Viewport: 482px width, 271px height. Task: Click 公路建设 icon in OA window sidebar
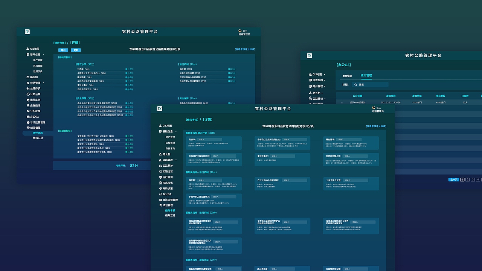310,99
